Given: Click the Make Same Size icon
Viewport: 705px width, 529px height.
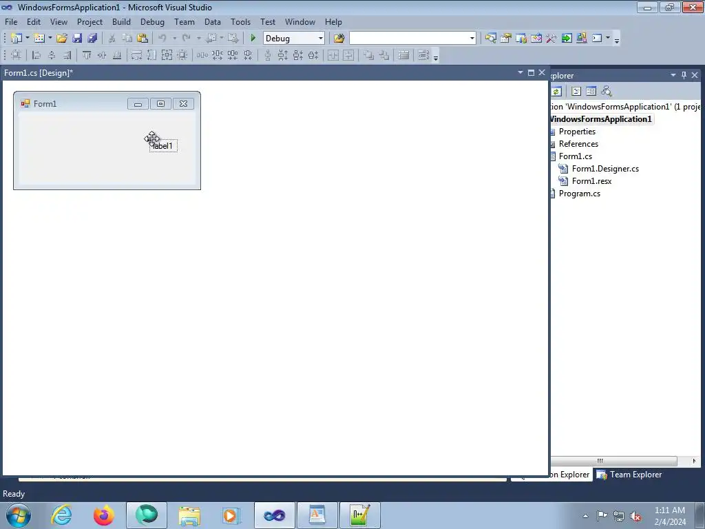Looking at the screenshot, I should (x=167, y=55).
